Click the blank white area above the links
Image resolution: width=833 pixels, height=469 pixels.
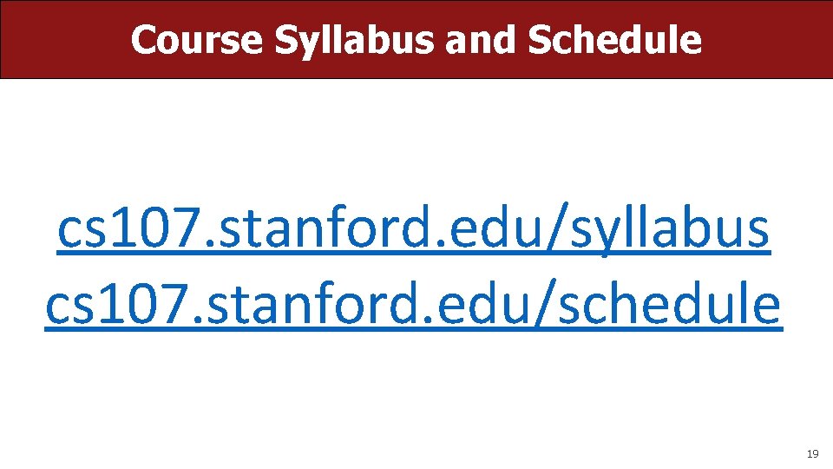pyautogui.click(x=416, y=139)
